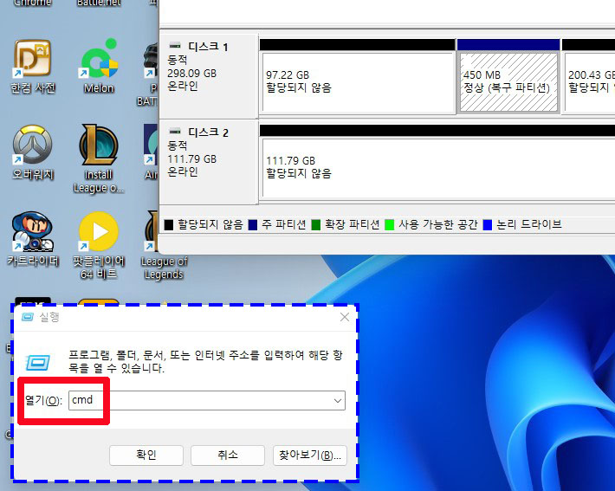Click the 논리 드라이브 legend text
615x491 pixels.
coord(528,224)
